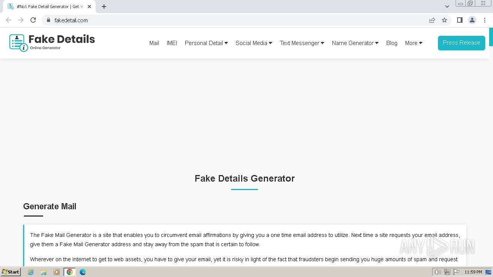
Task: Reload the page with the refresh icon
Action: tap(33, 20)
